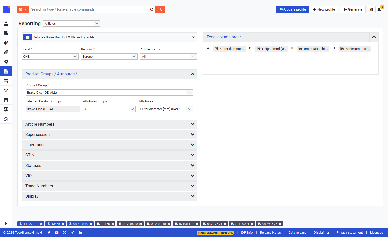
Task: Collapse the Excel column order panel
Action: pyautogui.click(x=374, y=37)
